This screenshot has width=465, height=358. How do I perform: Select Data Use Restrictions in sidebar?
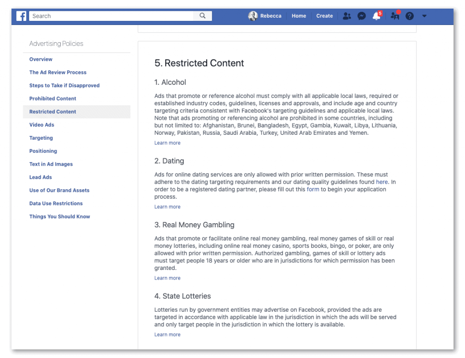point(56,204)
